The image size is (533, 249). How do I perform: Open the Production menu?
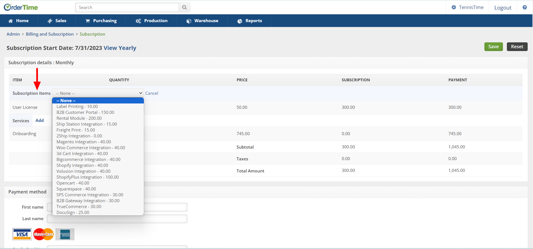(x=152, y=21)
